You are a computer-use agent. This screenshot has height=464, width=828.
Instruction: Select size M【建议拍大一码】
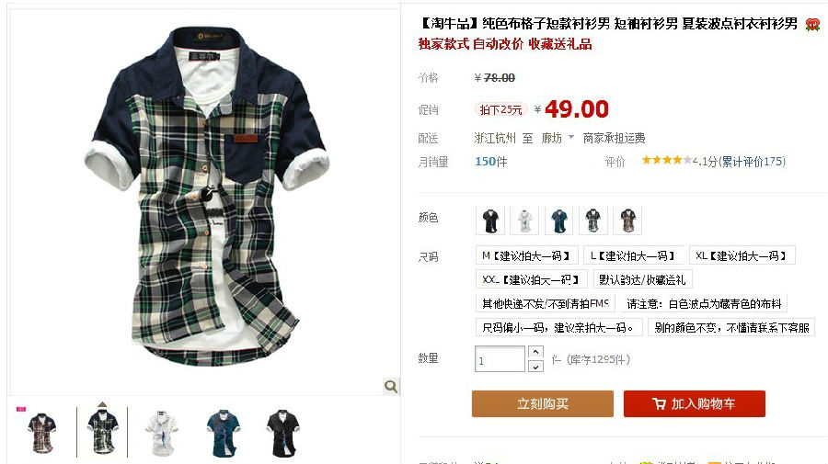click(526, 255)
